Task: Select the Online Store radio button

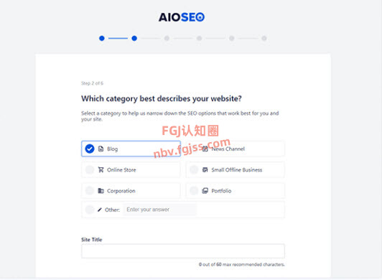Action: coord(90,169)
